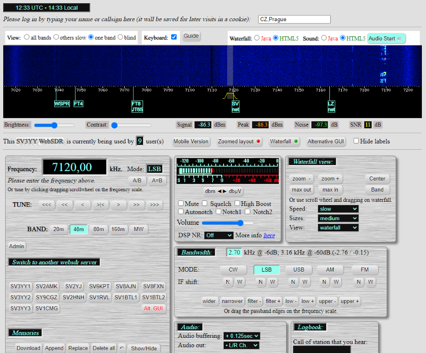
Task: Select the 20m band
Action: coord(58,229)
